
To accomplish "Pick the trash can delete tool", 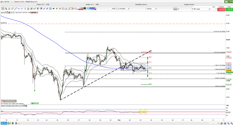I will click(x=38, y=9).
